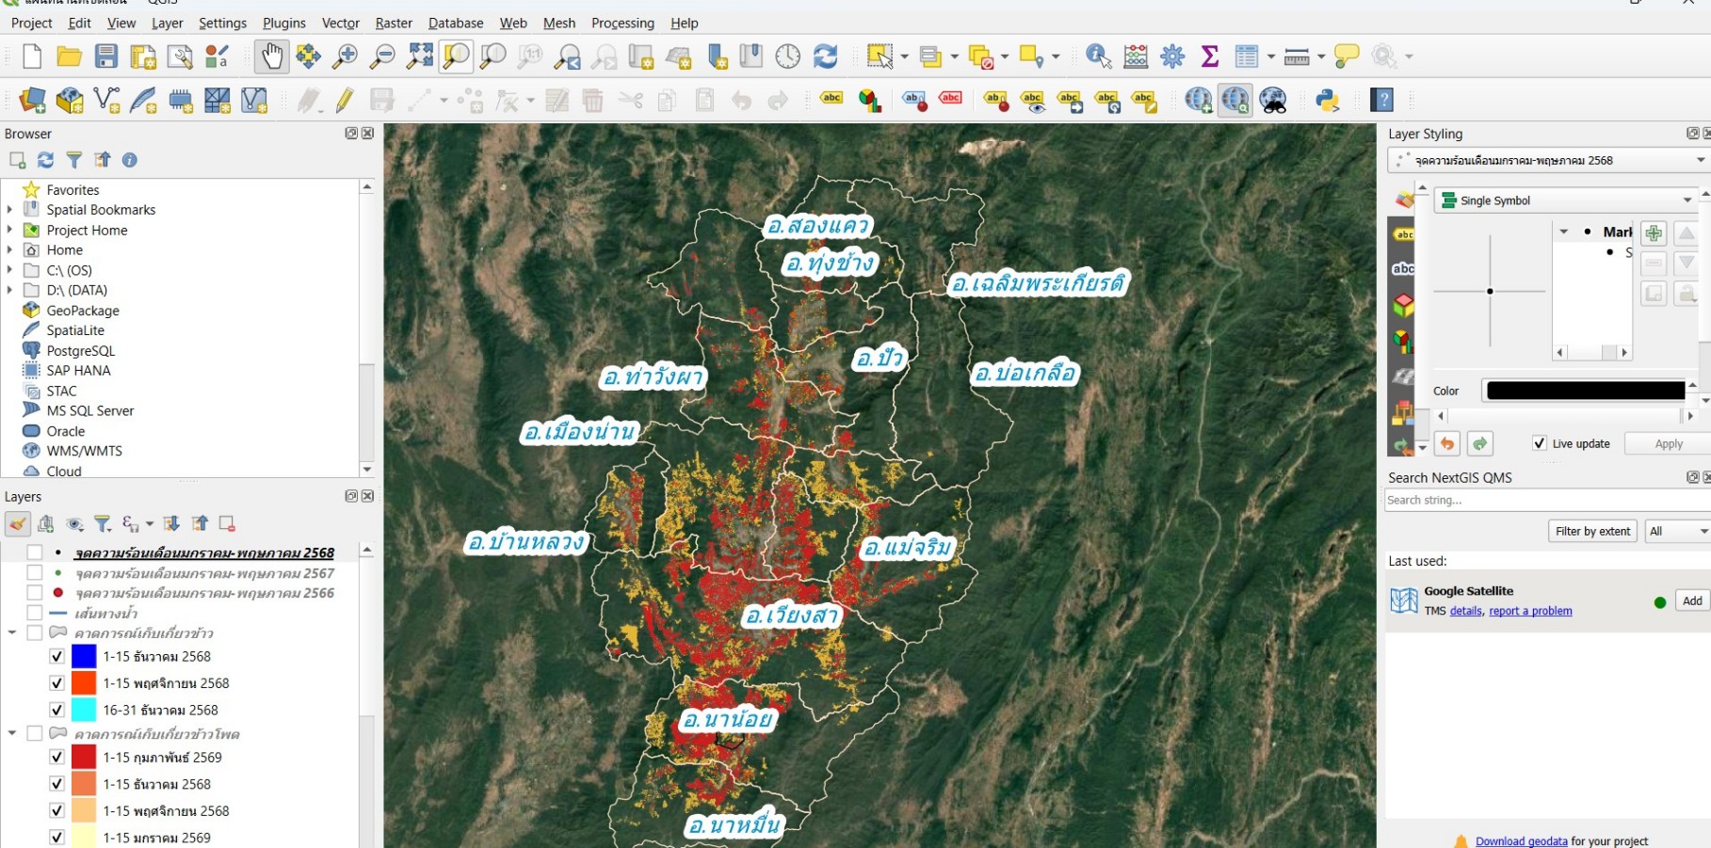1711x848 pixels.
Task: Click the Filter by extent button
Action: pos(1592,532)
